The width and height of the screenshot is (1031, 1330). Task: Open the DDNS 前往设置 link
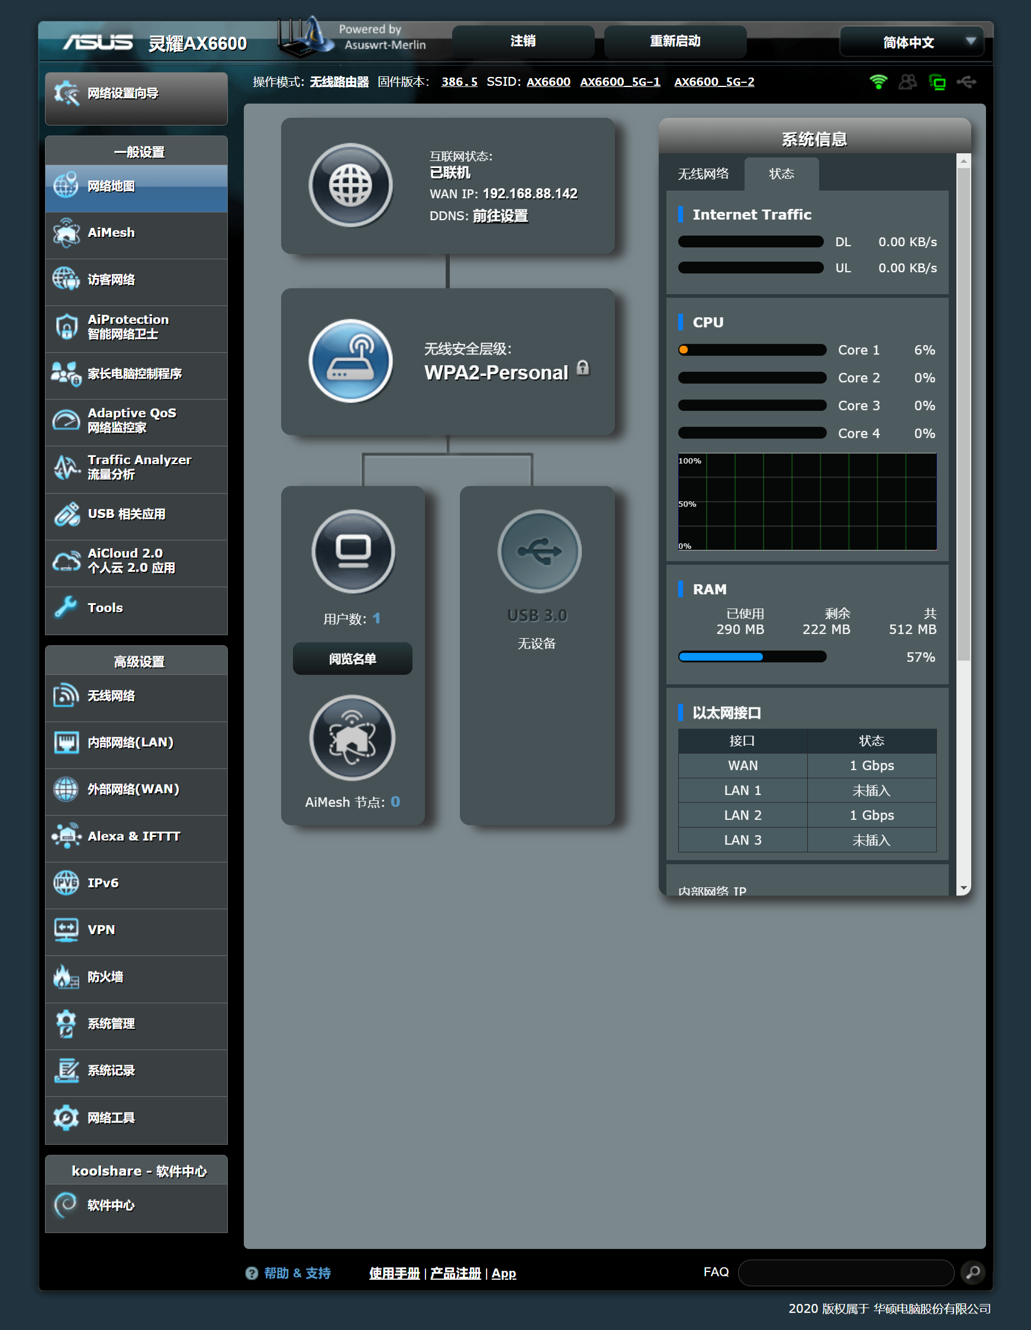tap(500, 216)
